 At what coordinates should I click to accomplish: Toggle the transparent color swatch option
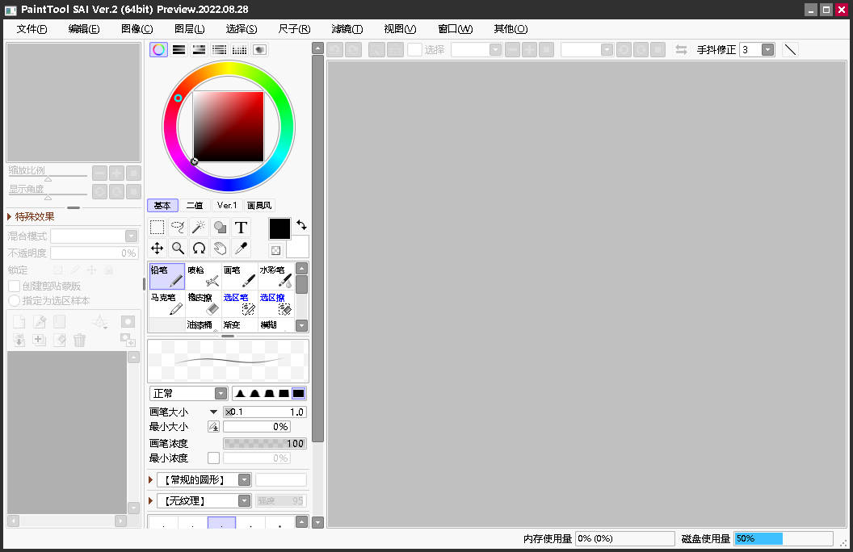pyautogui.click(x=275, y=249)
